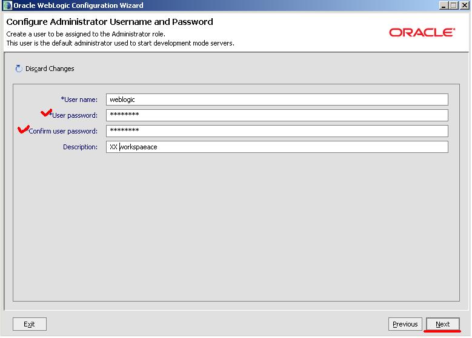Maximize the Configuration Wizard window
The height and width of the screenshot is (338, 472).
click(453, 5)
